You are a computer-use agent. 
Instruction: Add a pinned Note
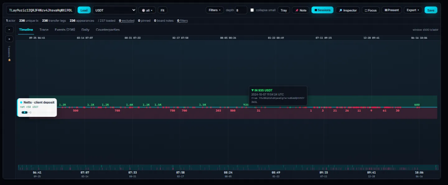pos(301,10)
